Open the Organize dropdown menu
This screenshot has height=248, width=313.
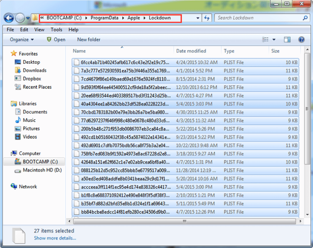(22, 40)
